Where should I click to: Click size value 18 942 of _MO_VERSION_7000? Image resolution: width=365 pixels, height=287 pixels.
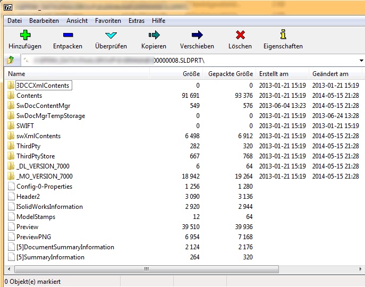click(191, 176)
